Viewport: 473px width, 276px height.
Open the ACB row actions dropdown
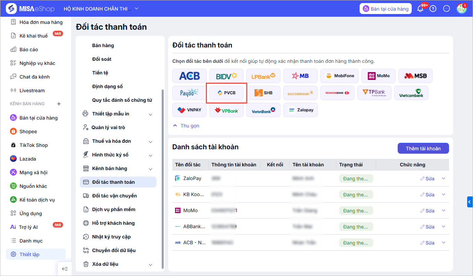(x=444, y=243)
